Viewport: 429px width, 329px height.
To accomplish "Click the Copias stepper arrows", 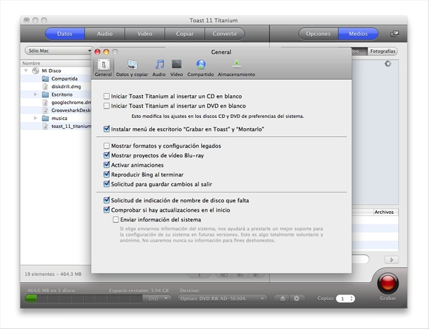I will point(352,299).
